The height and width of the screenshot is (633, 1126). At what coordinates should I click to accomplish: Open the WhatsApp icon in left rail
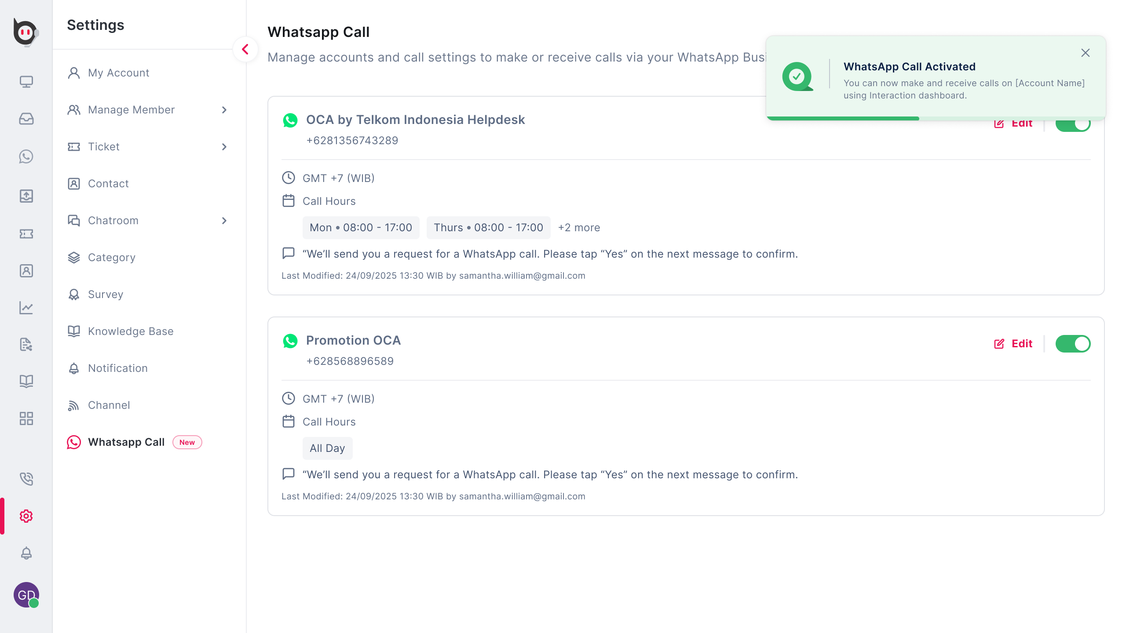click(x=26, y=156)
